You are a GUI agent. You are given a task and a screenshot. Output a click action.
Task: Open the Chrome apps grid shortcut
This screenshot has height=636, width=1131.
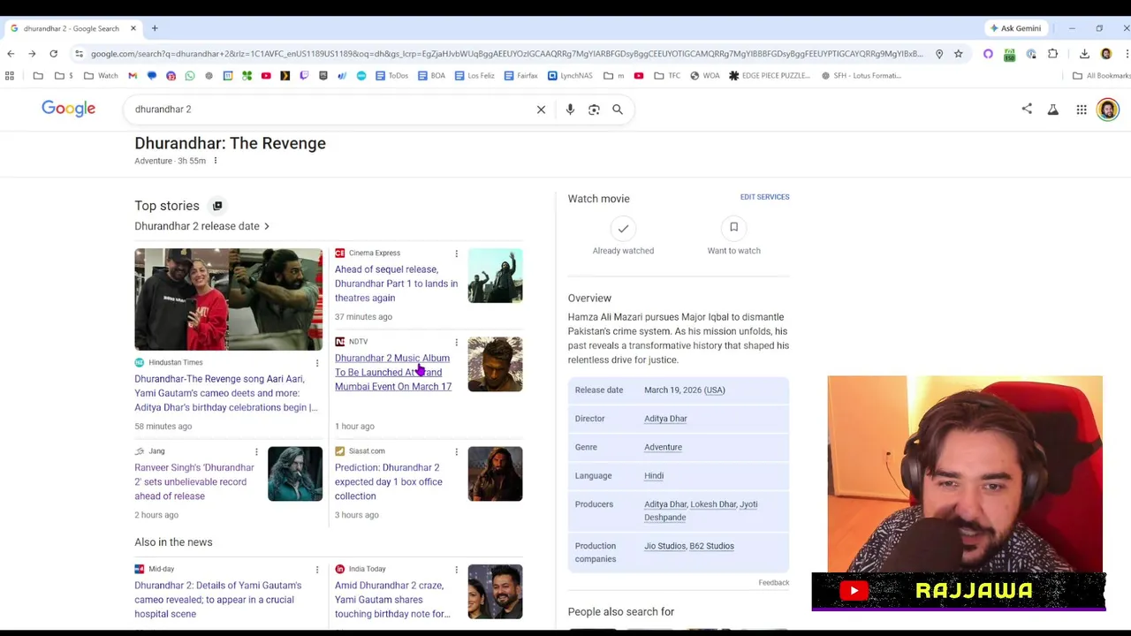coord(10,76)
